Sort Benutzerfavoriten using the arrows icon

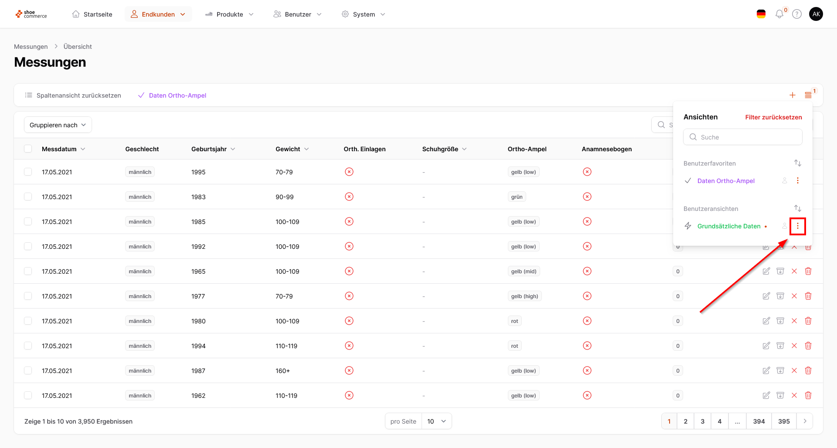(797, 163)
